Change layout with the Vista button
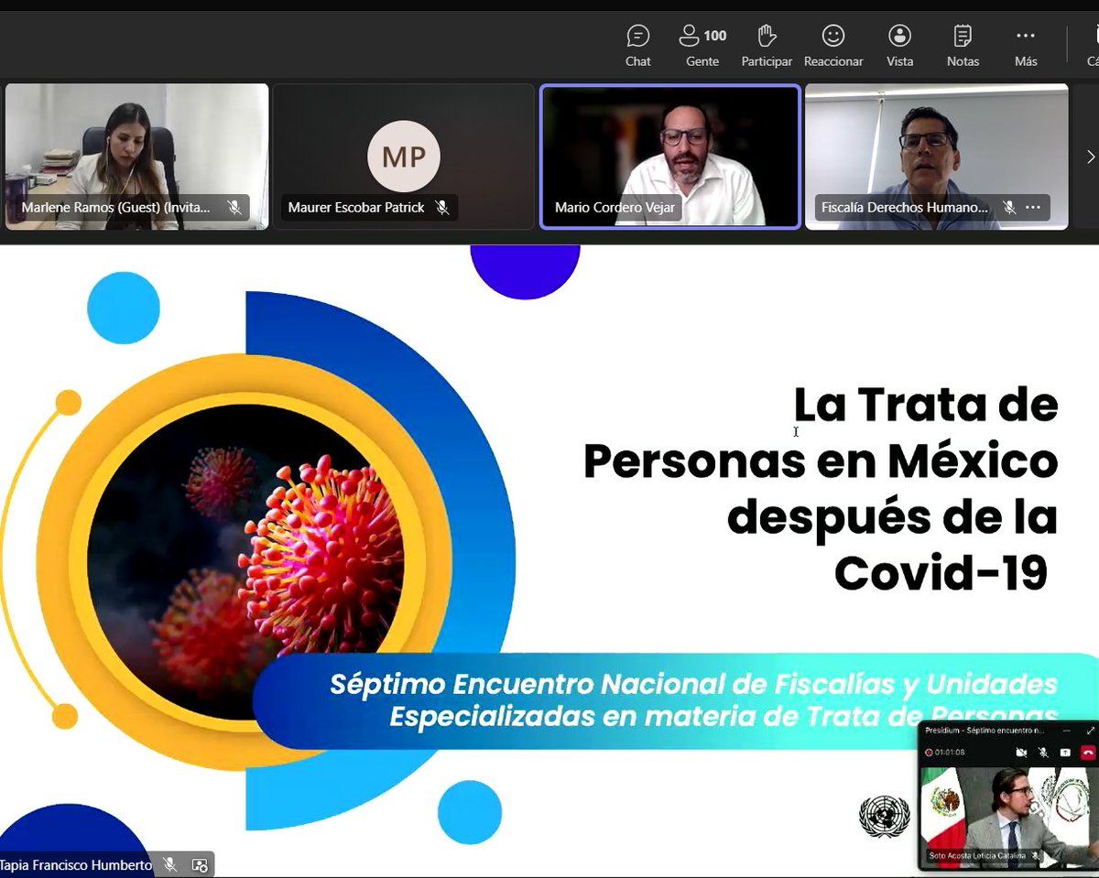This screenshot has height=878, width=1099. [x=899, y=46]
